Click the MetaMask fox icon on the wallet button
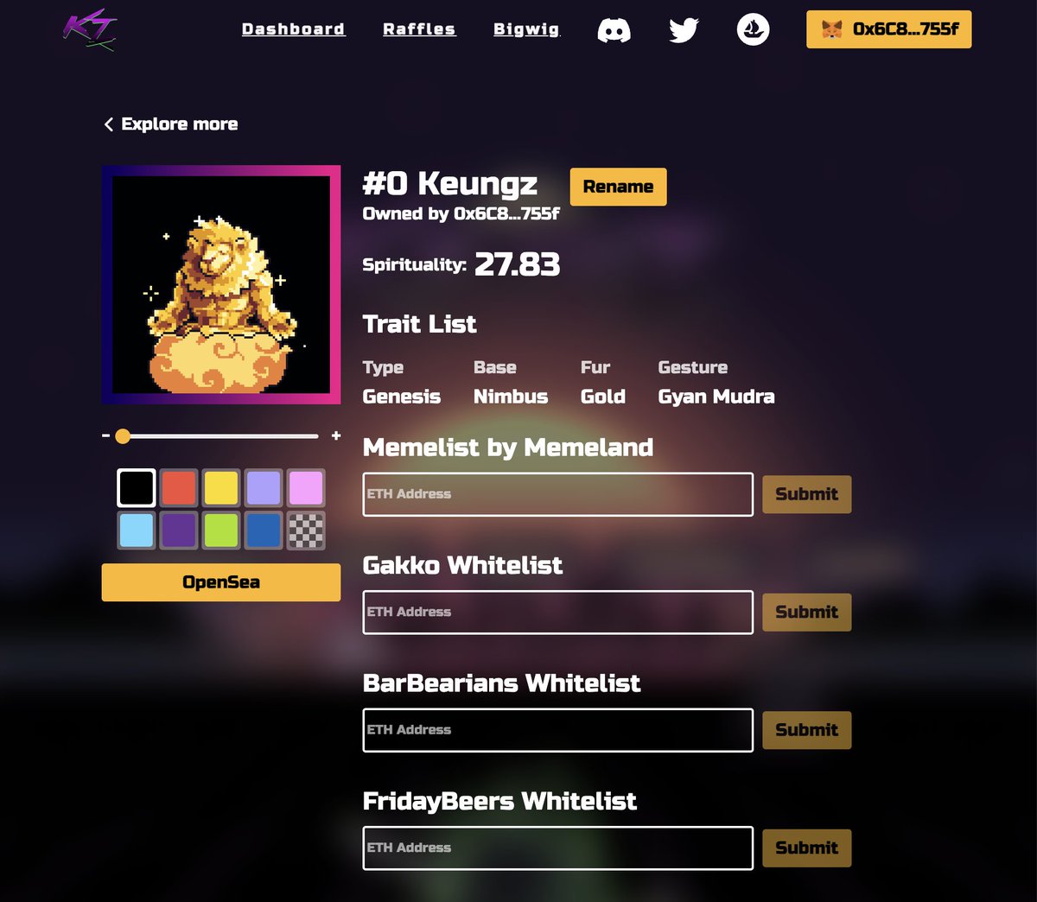The image size is (1037, 902). 830,29
